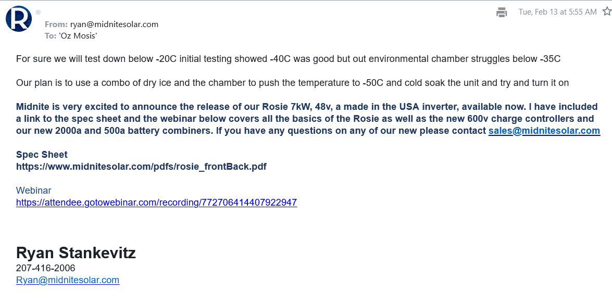Click the rosie_frontBack.pdf spec sheet URL
The height and width of the screenshot is (303, 612).
pyautogui.click(x=141, y=167)
